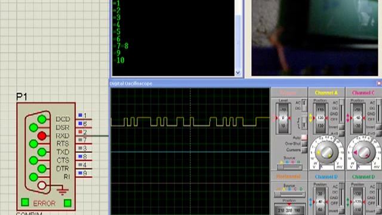This screenshot has width=382, height=215.
Task: Toggle the trigger rising/falling edge switch
Action: (304, 122)
